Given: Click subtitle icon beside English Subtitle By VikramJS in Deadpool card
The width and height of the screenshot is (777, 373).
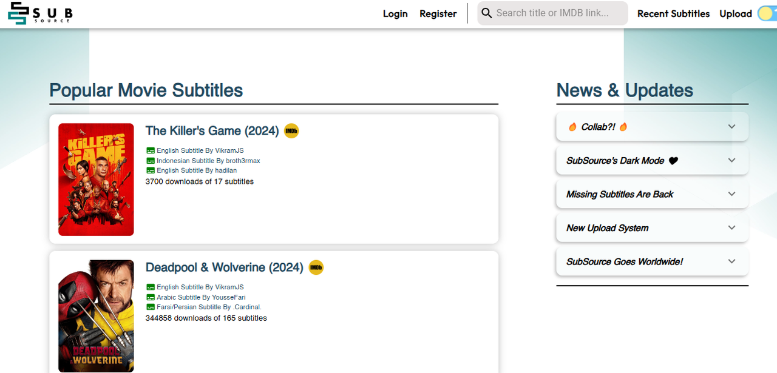Looking at the screenshot, I should coord(150,287).
